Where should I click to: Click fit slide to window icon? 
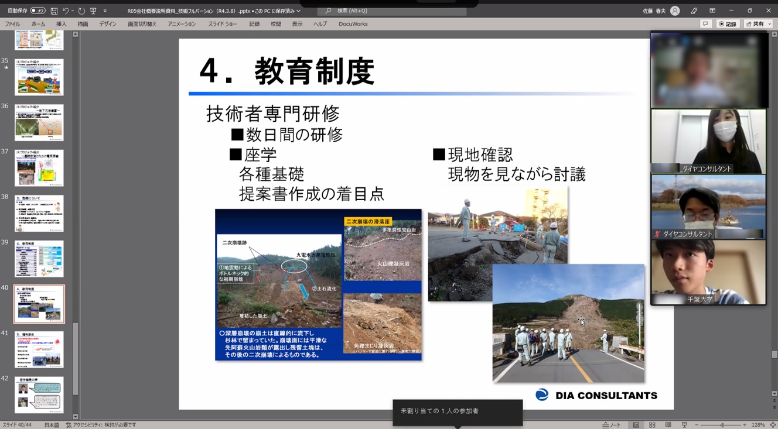tap(772, 425)
